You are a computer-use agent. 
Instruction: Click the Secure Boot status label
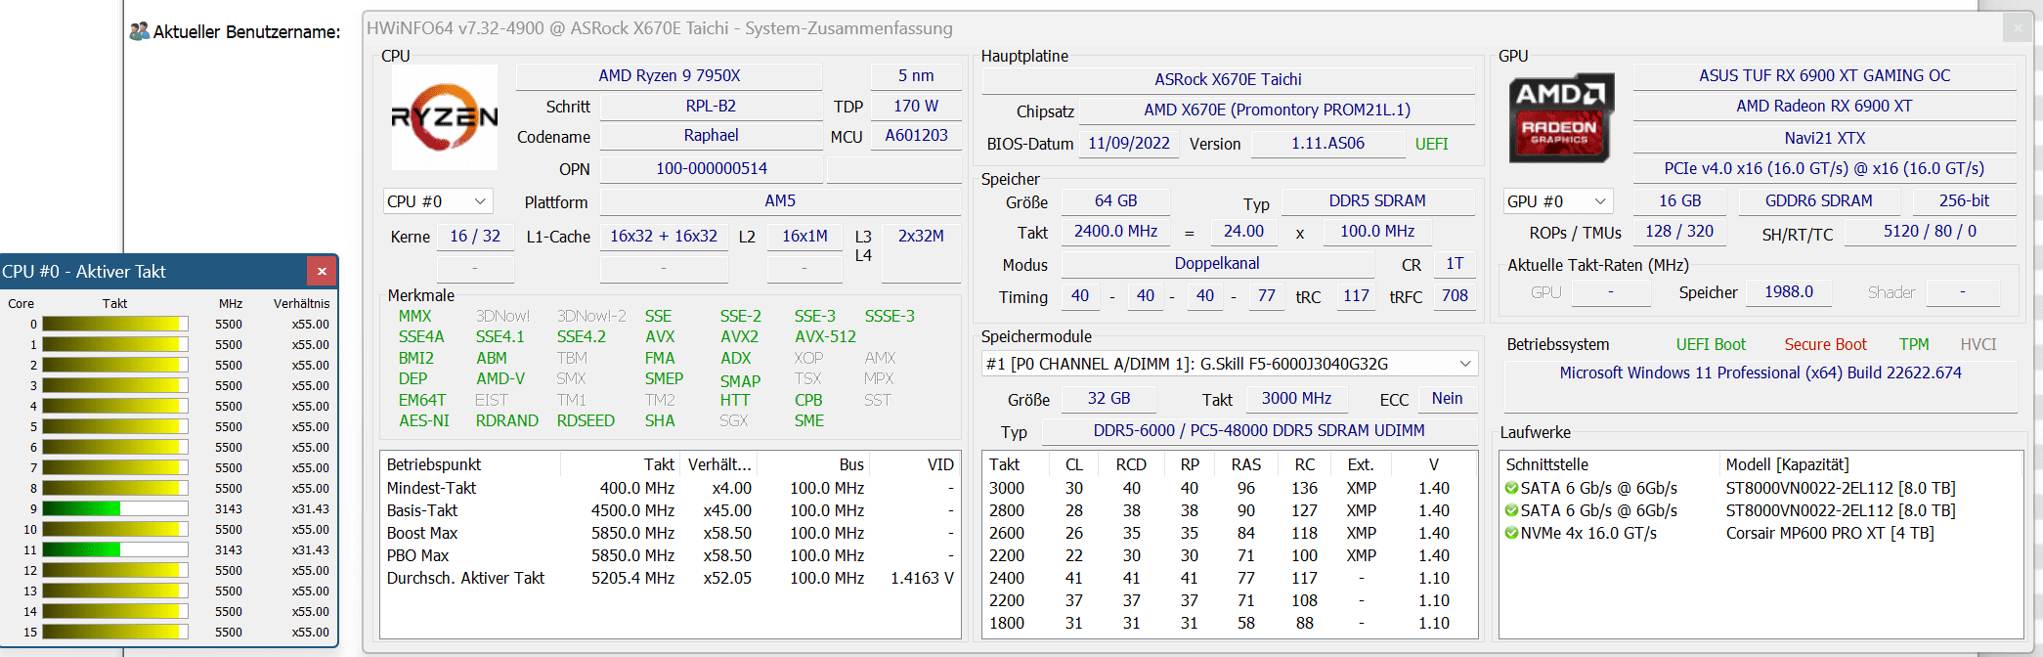click(x=1825, y=344)
